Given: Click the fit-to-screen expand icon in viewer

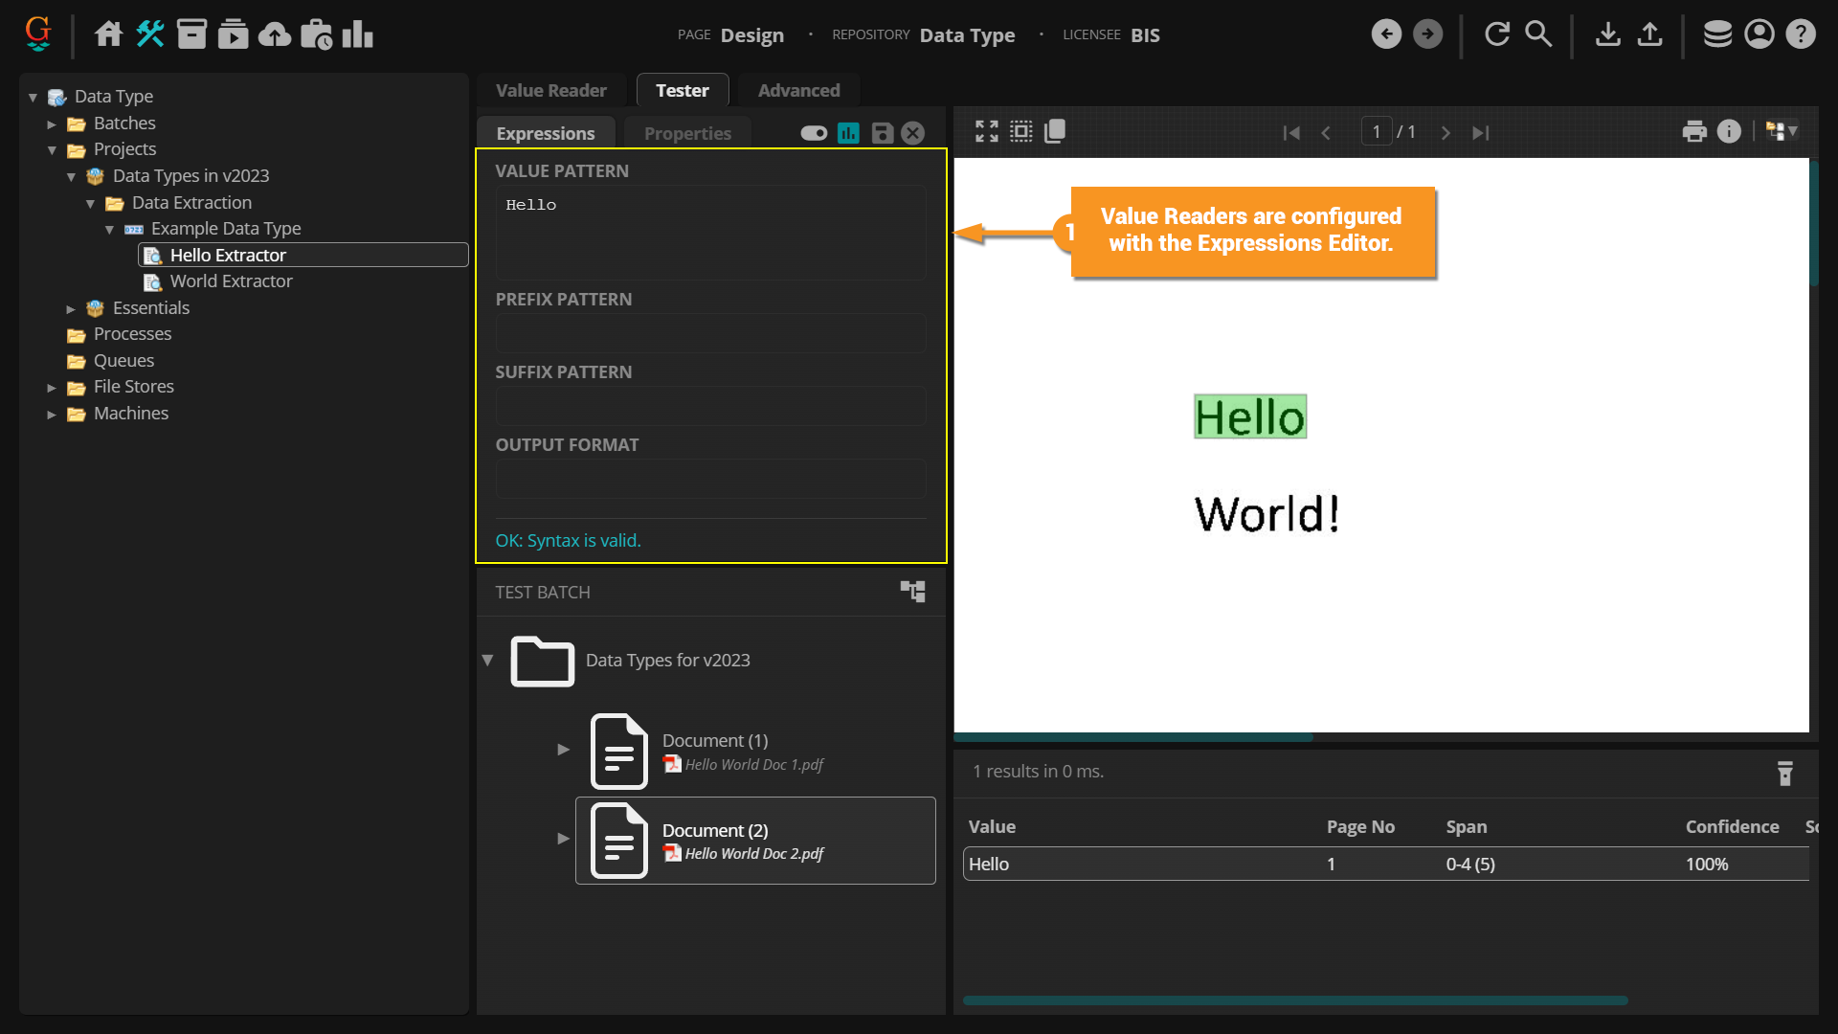Looking at the screenshot, I should [986, 132].
